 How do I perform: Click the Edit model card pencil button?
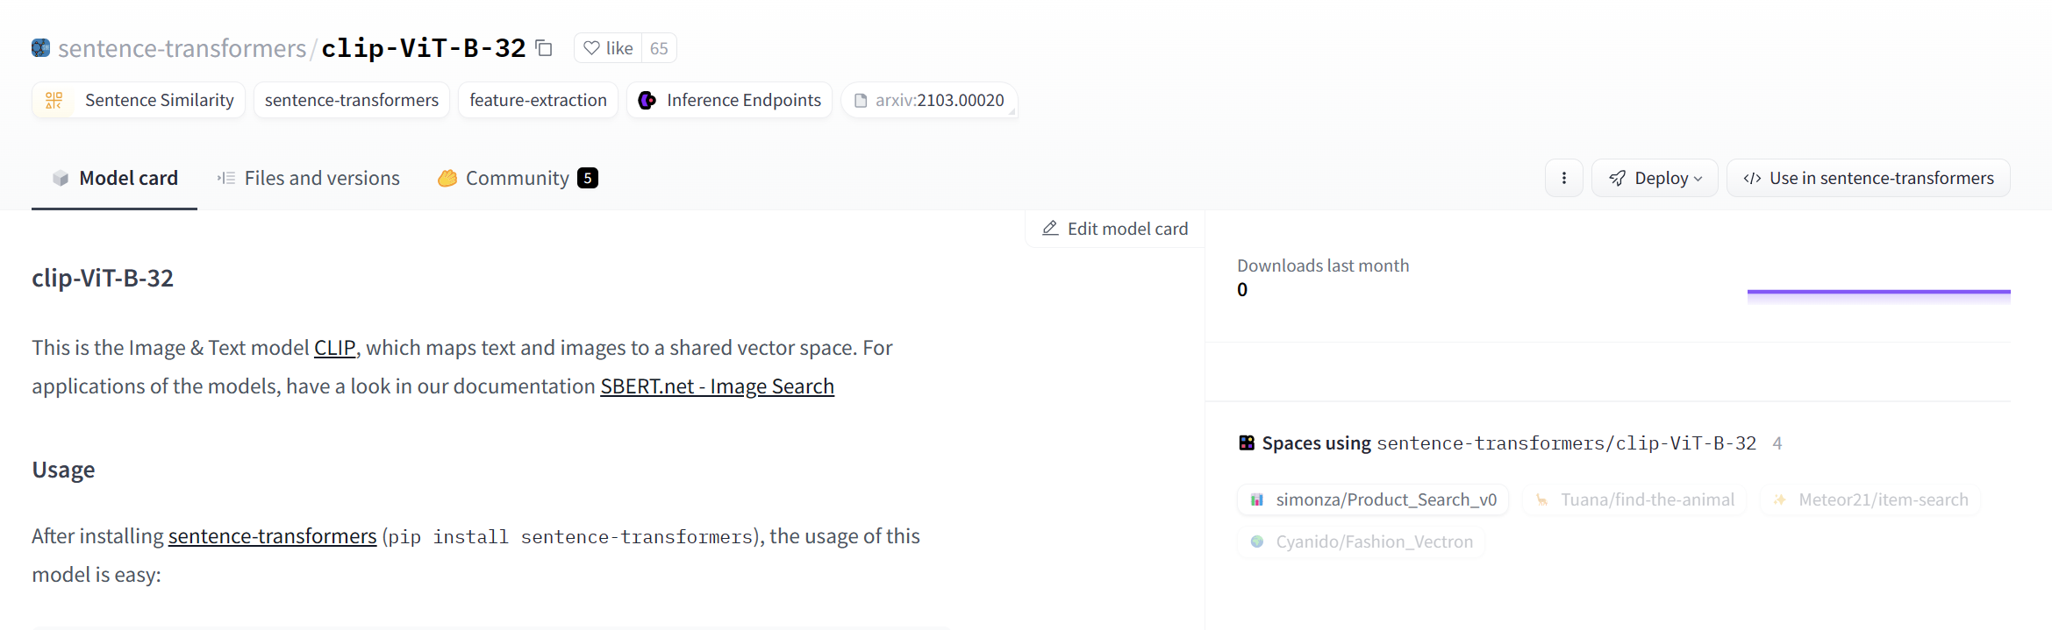pyautogui.click(x=1115, y=229)
